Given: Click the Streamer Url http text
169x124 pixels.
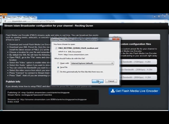Looking at the screenshot, I should coord(47,100).
